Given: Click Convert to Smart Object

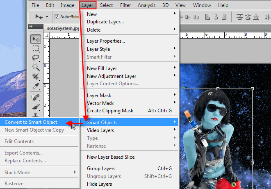Looking at the screenshot, I should click(31, 122).
